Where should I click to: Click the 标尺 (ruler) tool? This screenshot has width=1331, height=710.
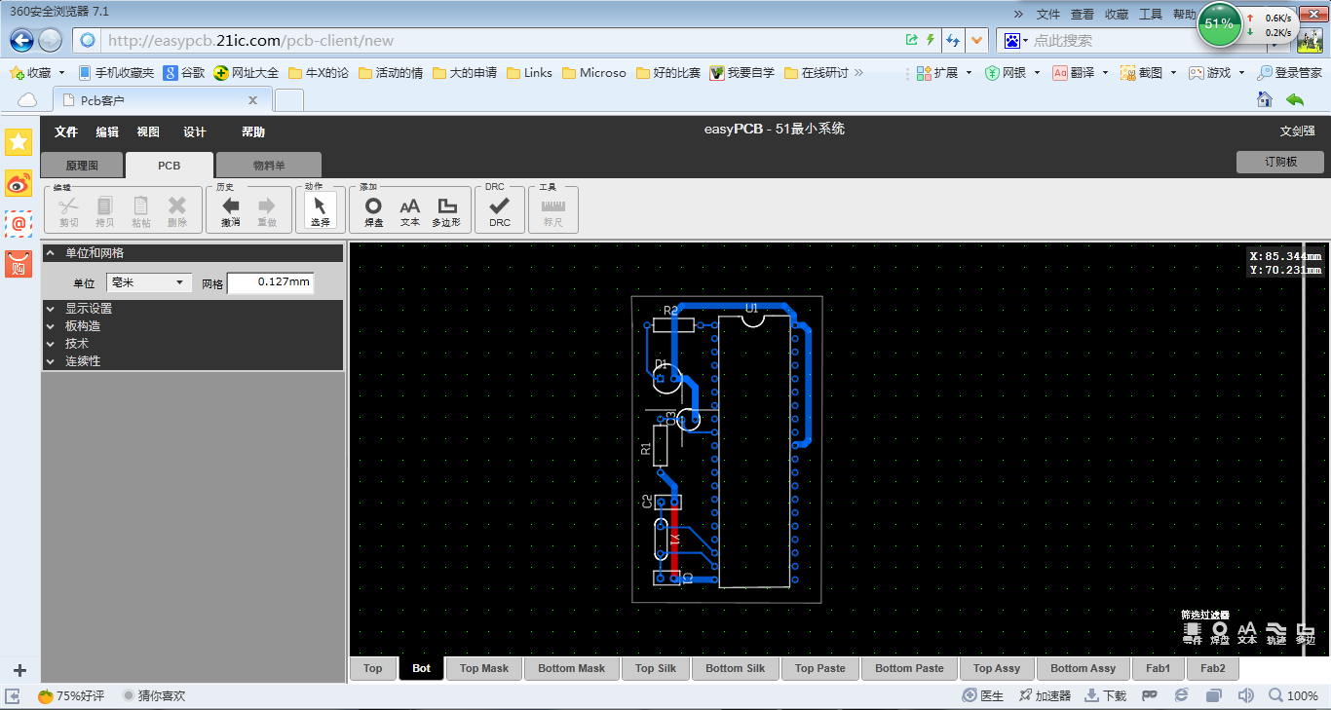553,210
